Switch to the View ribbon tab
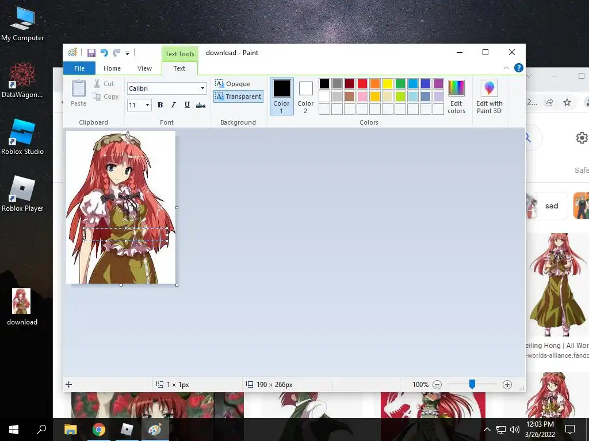The width and height of the screenshot is (589, 441). [144, 68]
